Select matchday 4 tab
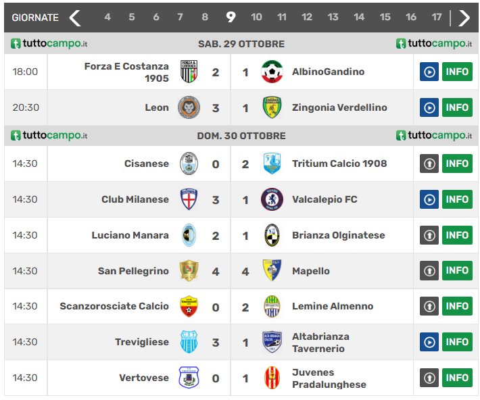 (107, 18)
